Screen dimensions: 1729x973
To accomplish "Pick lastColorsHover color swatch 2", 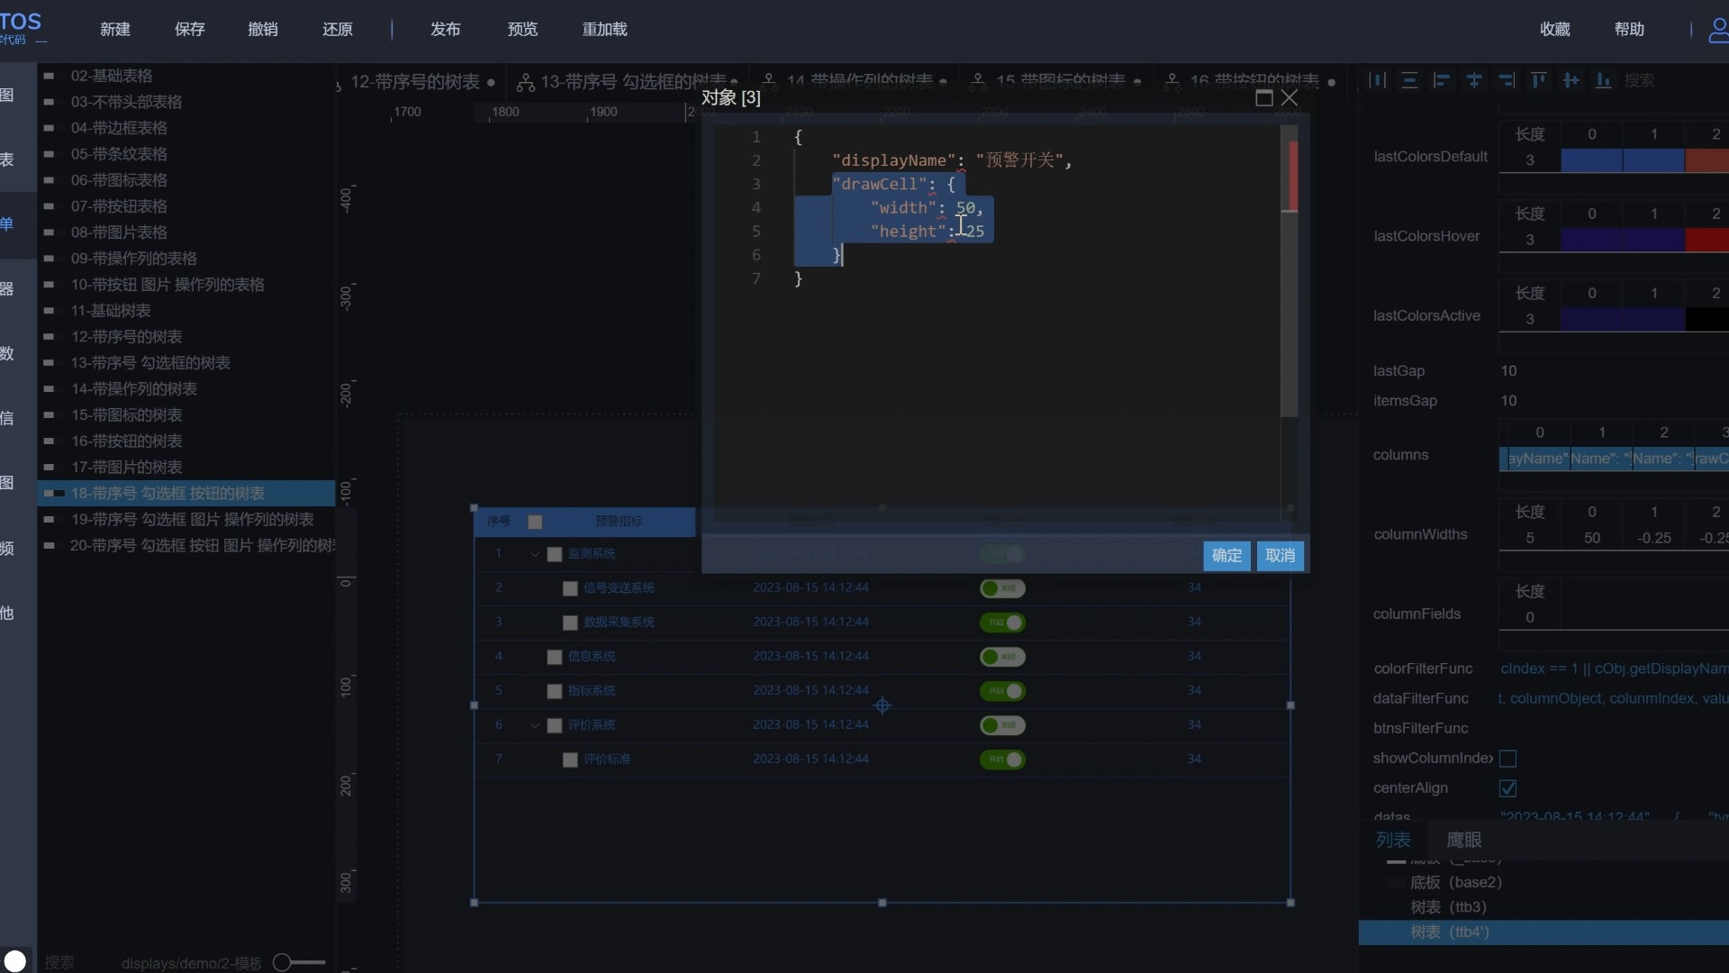I will 1707,240.
